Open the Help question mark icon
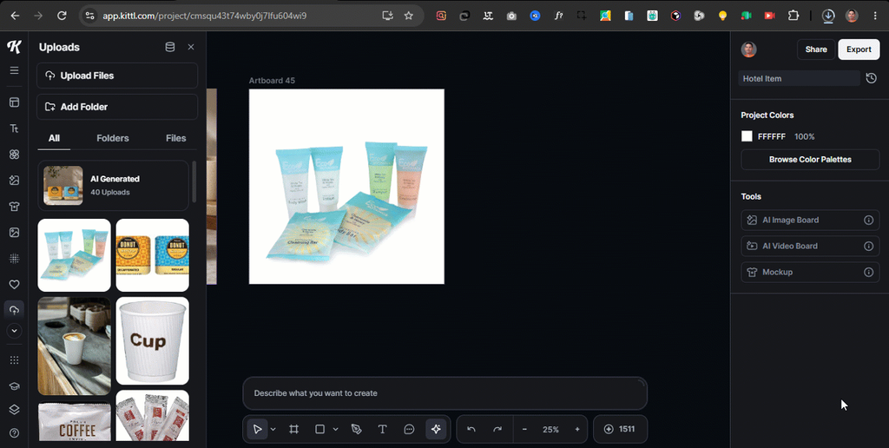The width and height of the screenshot is (889, 448). [14, 433]
